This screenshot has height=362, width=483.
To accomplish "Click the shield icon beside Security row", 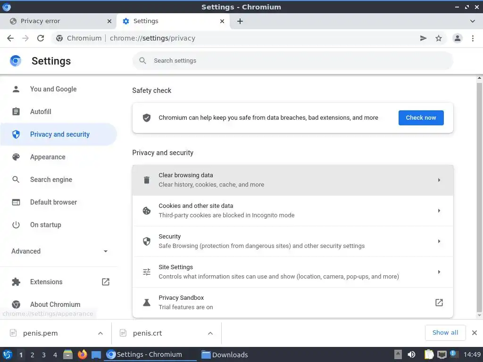I will [147, 241].
